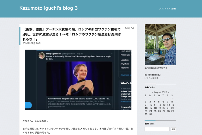Select day 6 in the calendar
Image resolution: width=202 pixels, height=135 pixels.
coord(163,102)
